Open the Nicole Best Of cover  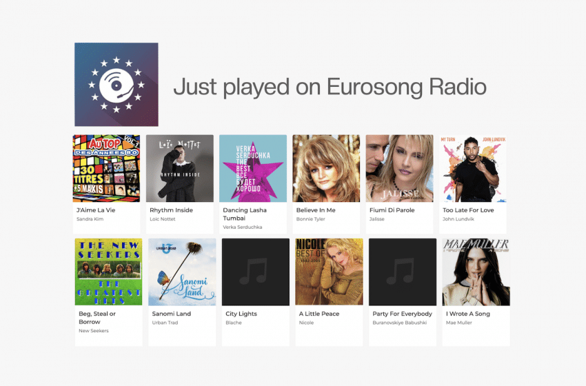[x=330, y=272]
